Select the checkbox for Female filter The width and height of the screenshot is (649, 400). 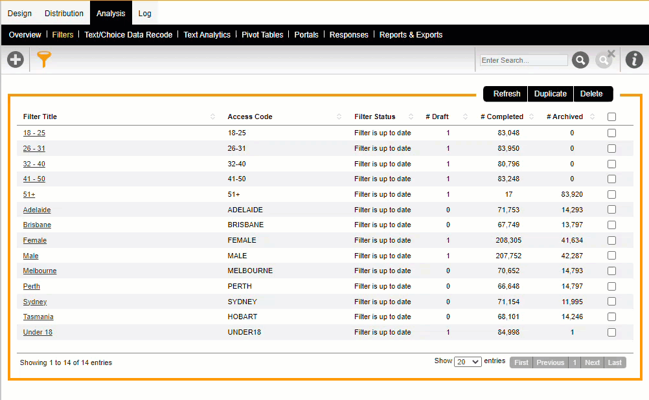[611, 240]
